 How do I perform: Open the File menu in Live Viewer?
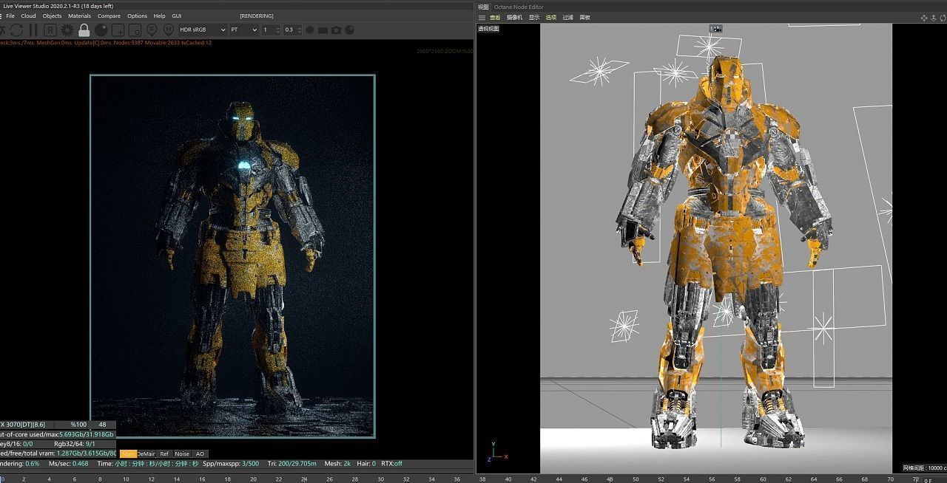point(10,16)
